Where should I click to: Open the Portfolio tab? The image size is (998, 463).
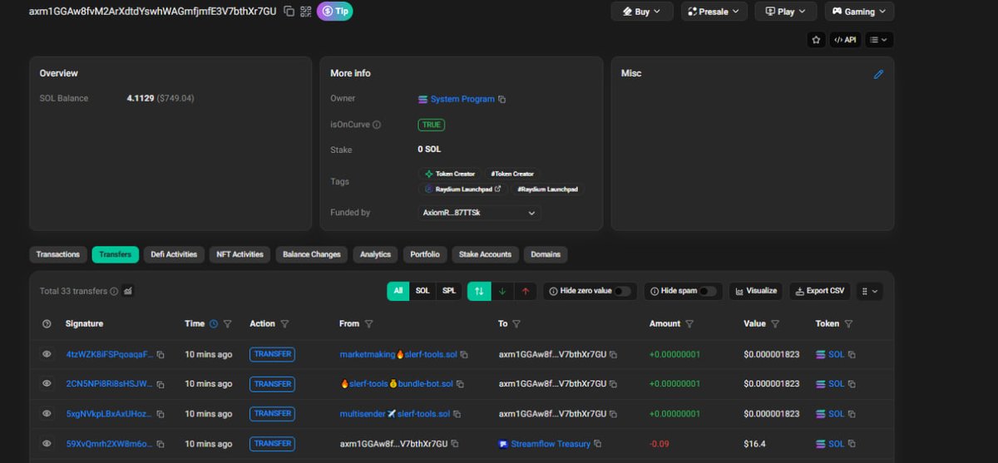425,254
